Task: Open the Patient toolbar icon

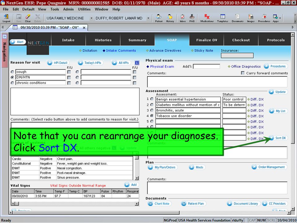Action: tap(159, 18)
